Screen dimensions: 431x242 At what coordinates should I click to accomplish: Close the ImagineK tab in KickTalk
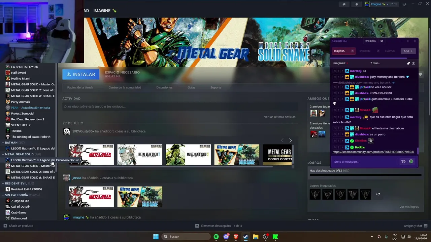(x=353, y=51)
